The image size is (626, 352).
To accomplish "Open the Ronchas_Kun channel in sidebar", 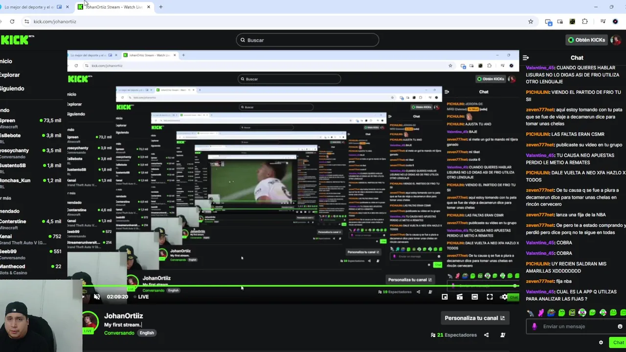I will tap(30, 183).
